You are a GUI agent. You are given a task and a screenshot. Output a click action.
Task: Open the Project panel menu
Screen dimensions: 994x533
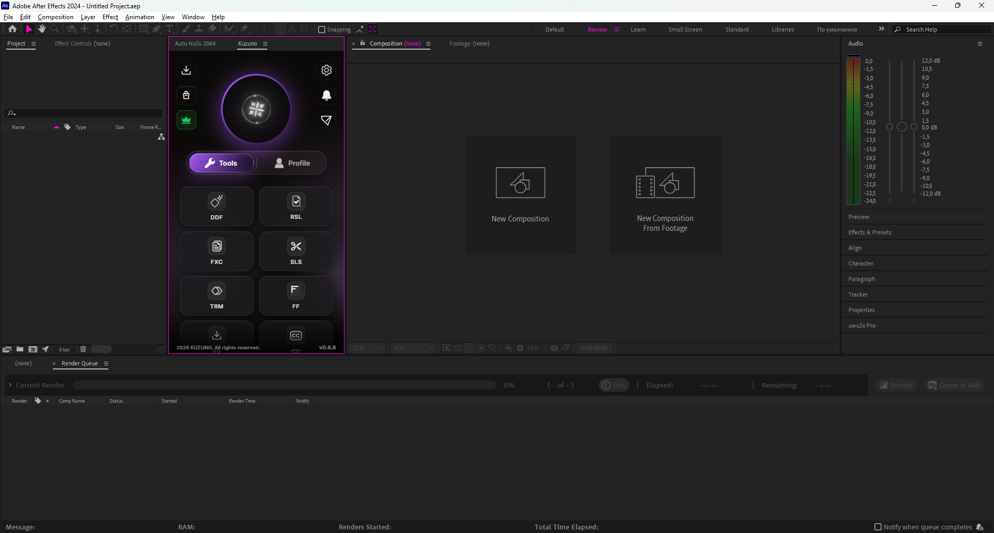click(x=34, y=44)
